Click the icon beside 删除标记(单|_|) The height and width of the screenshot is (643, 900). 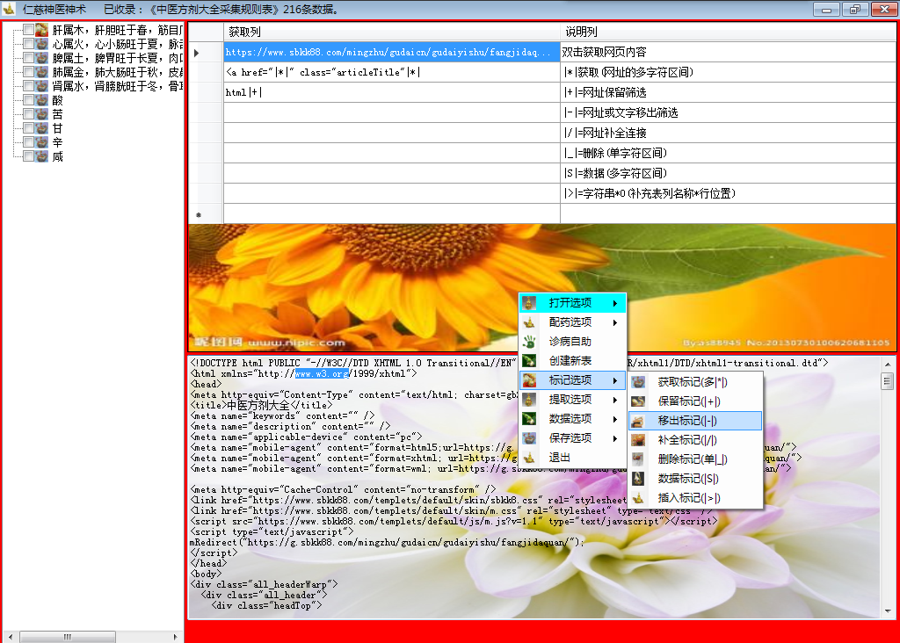click(638, 459)
